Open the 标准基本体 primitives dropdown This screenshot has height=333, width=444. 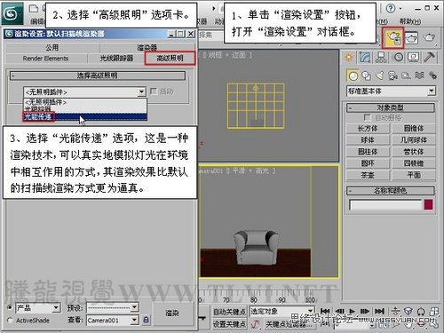click(x=432, y=91)
